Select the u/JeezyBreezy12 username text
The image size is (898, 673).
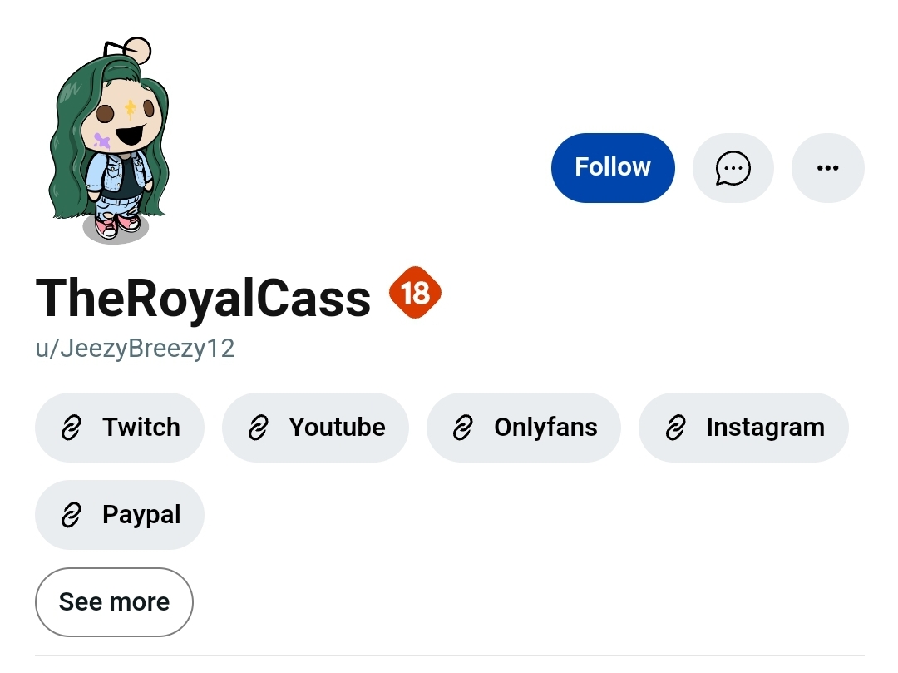click(x=135, y=348)
